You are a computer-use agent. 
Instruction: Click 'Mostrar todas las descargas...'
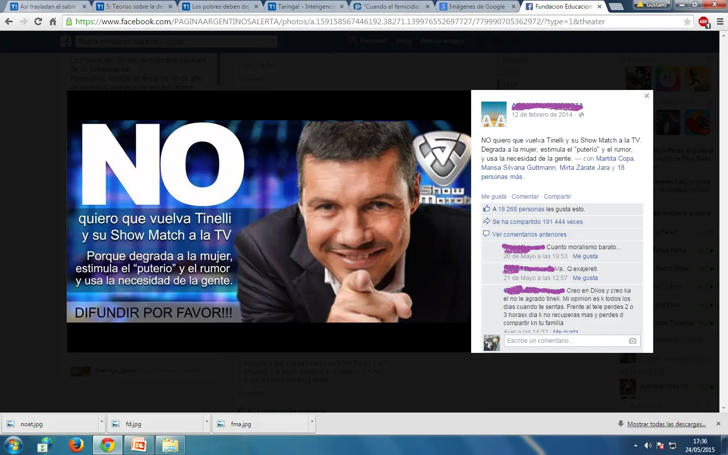pyautogui.click(x=666, y=424)
